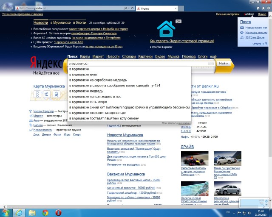The image size is (272, 217).
Task: Choose suggestion в мурманске кино
Action: (x=129, y=75)
